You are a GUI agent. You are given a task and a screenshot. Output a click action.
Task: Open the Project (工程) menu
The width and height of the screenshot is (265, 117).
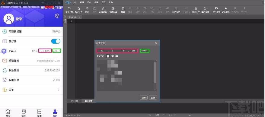(104, 2)
